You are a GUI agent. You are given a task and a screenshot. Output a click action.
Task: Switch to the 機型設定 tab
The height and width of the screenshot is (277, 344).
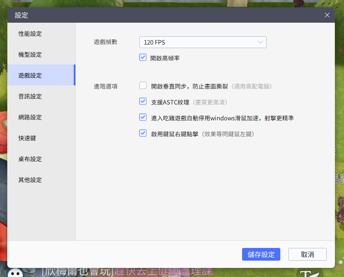click(41, 54)
